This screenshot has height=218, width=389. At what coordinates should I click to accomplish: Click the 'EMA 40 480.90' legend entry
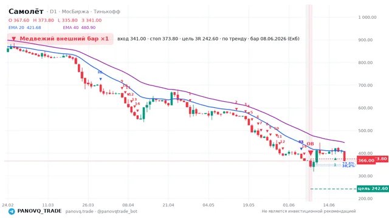tap(79, 28)
